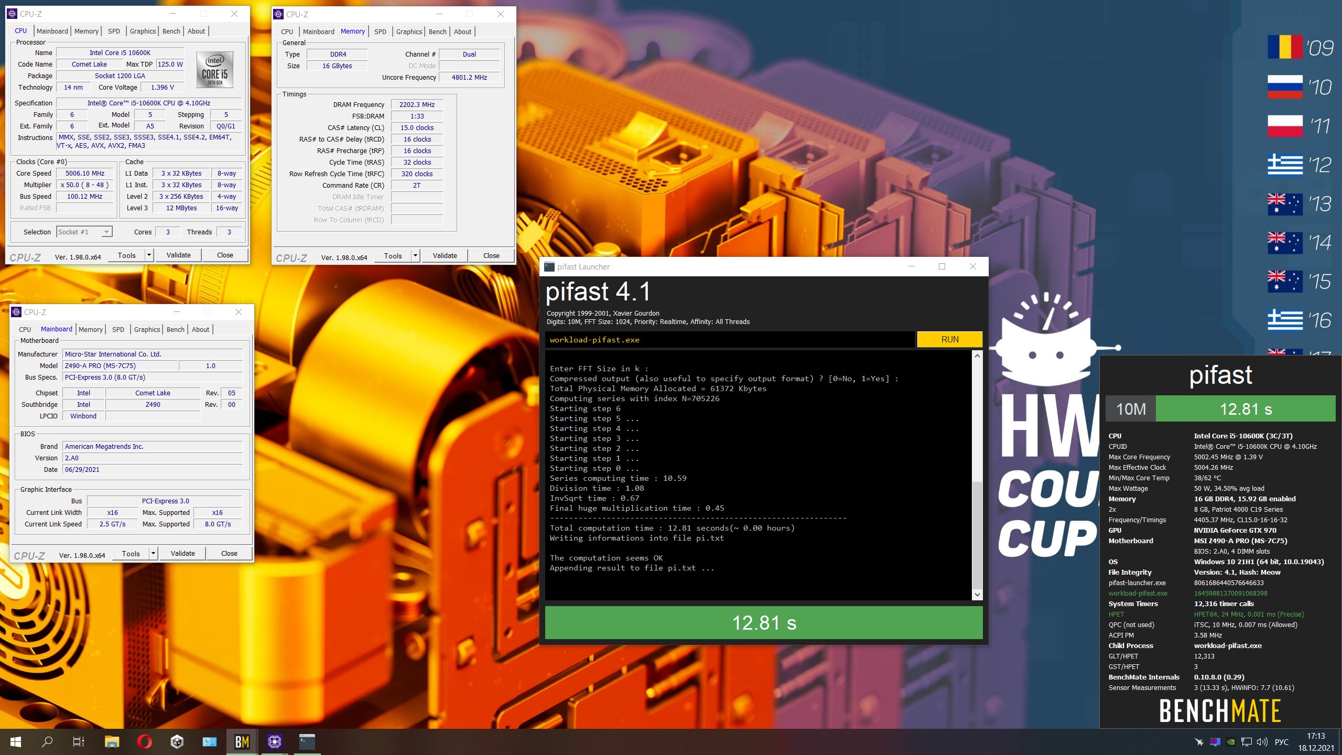Switch to CPU tab in the Mainboard window
Viewport: 1342px width, 755px height.
point(25,329)
